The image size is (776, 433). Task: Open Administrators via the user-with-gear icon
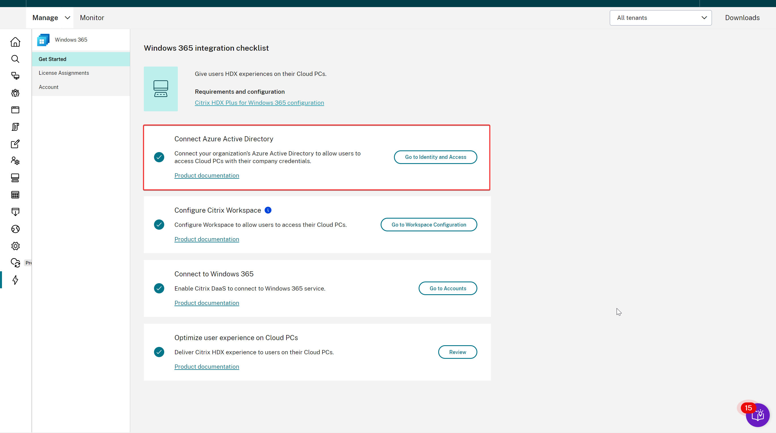coord(15,161)
